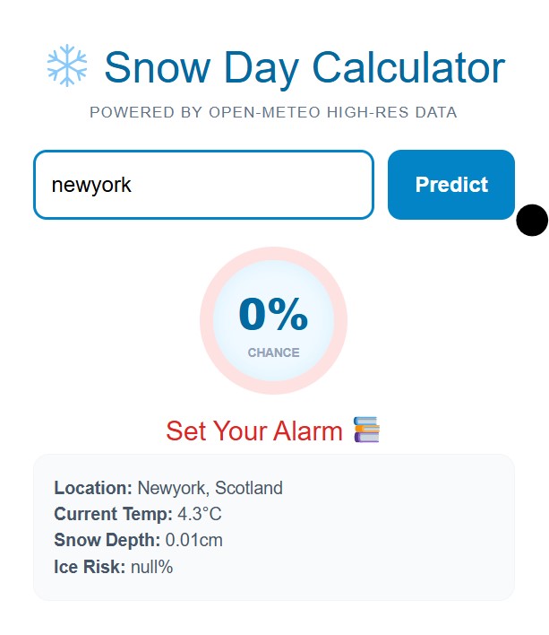Click the stacked books emoji icon
The height and width of the screenshot is (635, 549).
[366, 431]
